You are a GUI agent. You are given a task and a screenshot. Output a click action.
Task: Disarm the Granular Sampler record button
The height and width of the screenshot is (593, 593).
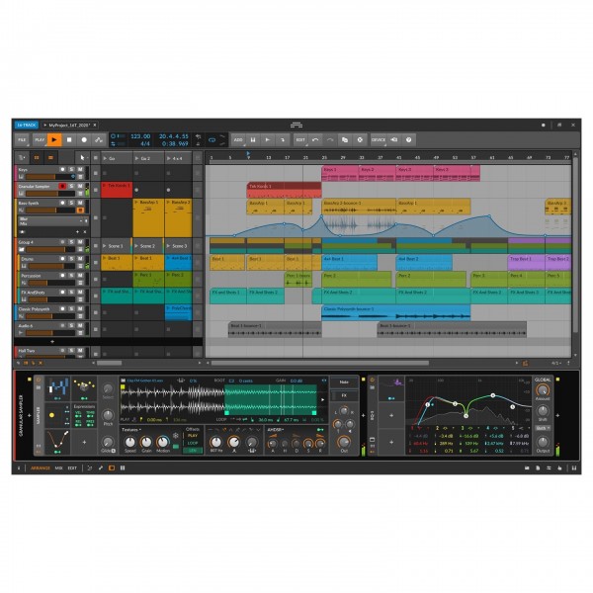click(62, 186)
